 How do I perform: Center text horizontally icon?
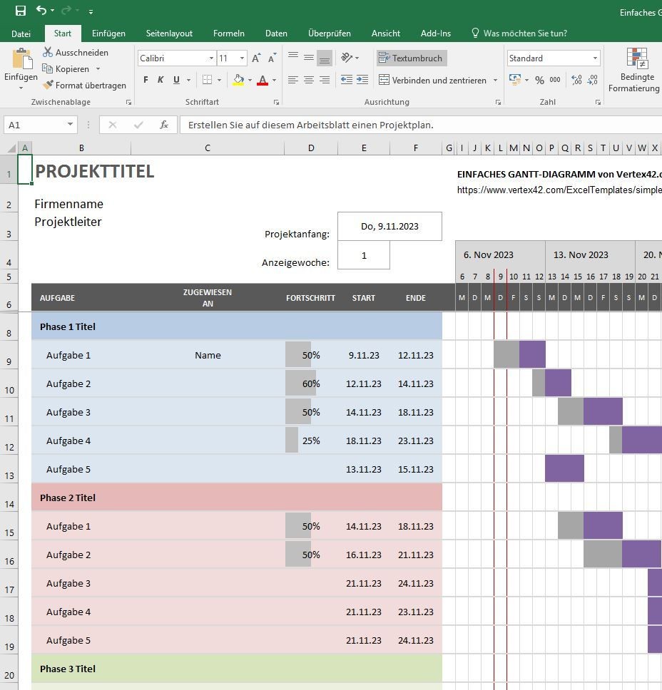click(309, 80)
